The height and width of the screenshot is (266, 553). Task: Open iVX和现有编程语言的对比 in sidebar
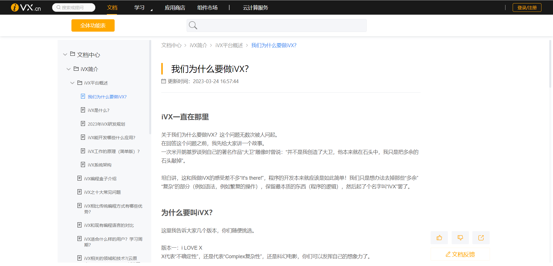click(109, 225)
